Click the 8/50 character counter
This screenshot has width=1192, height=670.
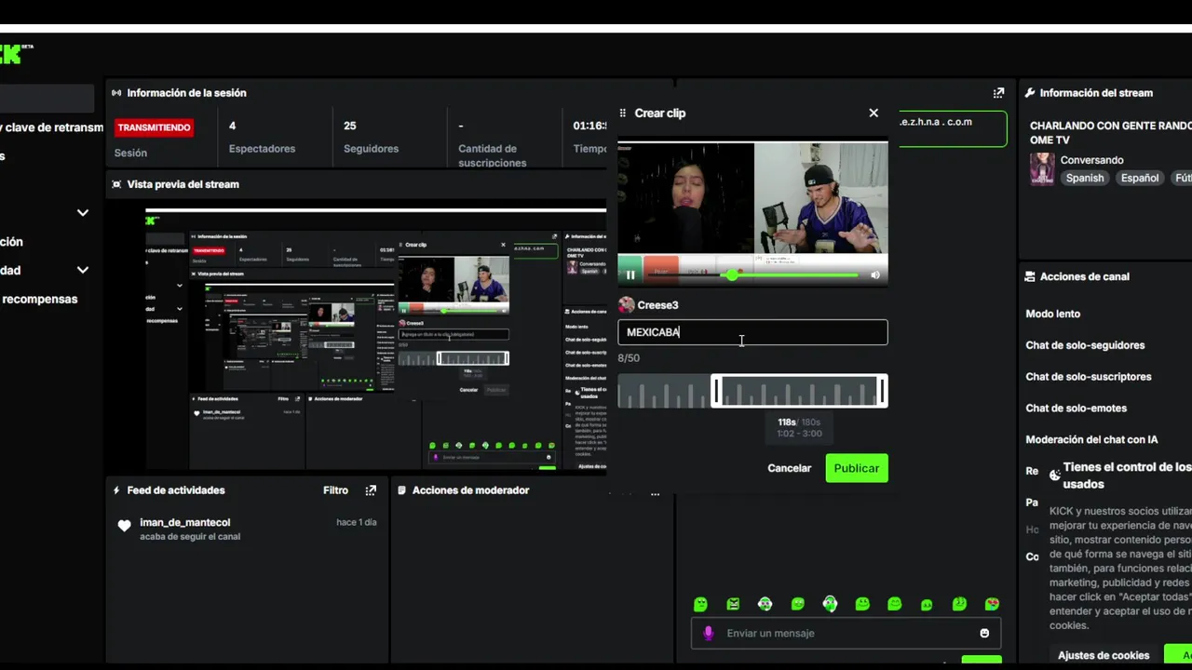click(x=629, y=358)
